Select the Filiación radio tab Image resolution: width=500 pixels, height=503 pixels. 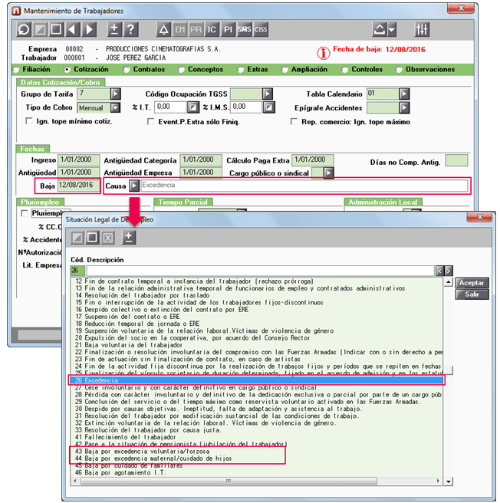tap(15, 70)
